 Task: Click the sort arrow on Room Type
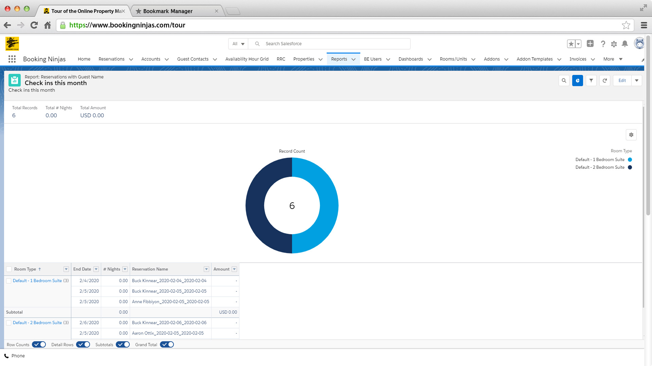tap(40, 269)
